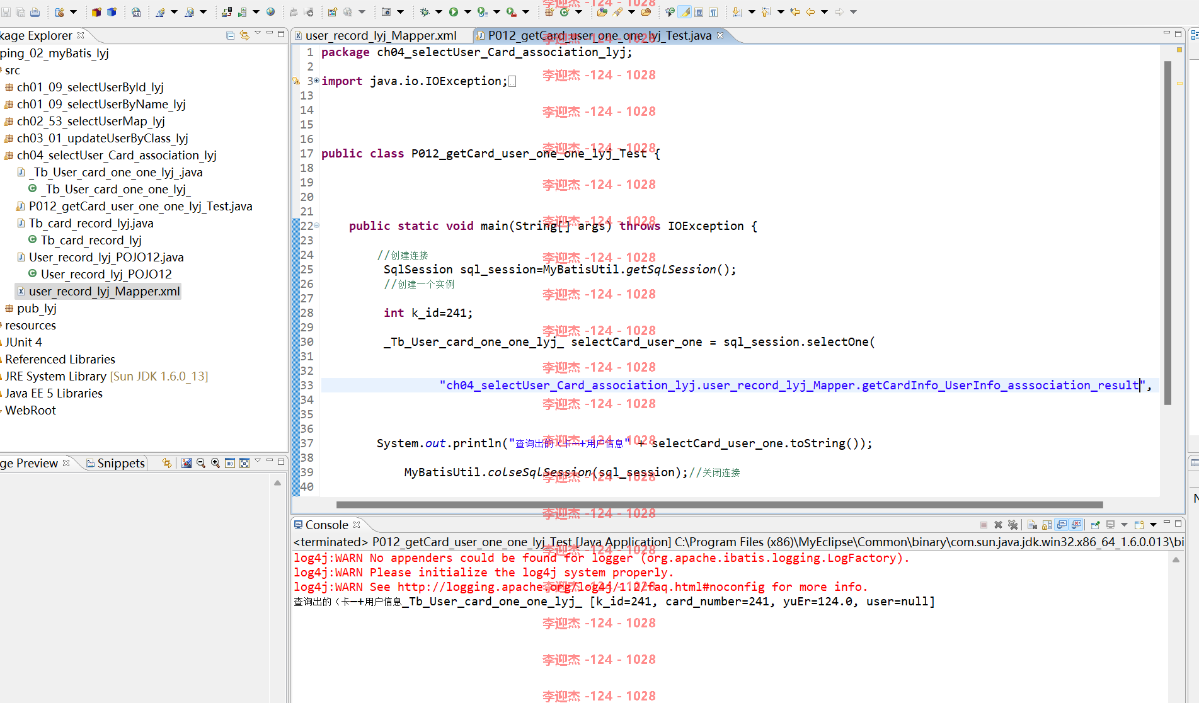Select P012_getCard_user_one_one_lyj_Test.java editor tab
The height and width of the screenshot is (703, 1199).
599,36
